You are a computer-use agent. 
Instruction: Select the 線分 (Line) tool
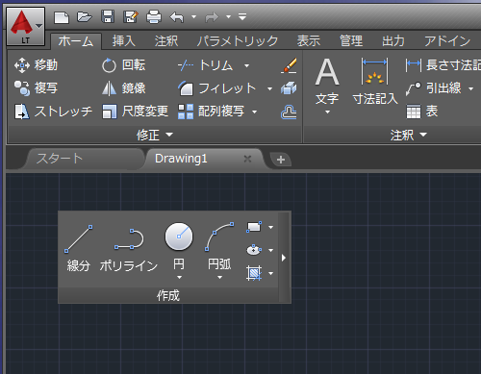[79, 248]
